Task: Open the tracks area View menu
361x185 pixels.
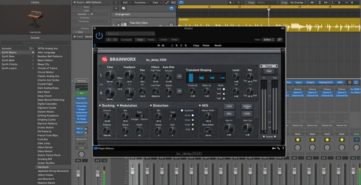Action: click(157, 3)
